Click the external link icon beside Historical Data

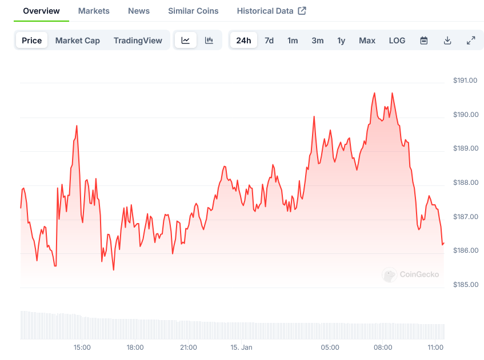302,11
